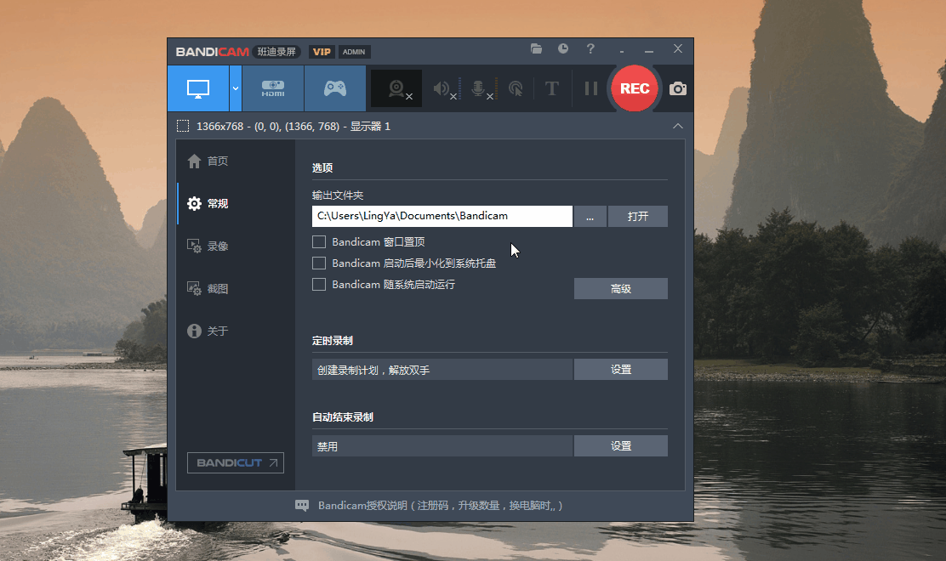Viewport: 946px width, 561px height.
Task: Click the 禁用 auto-stop status field
Action: (442, 446)
